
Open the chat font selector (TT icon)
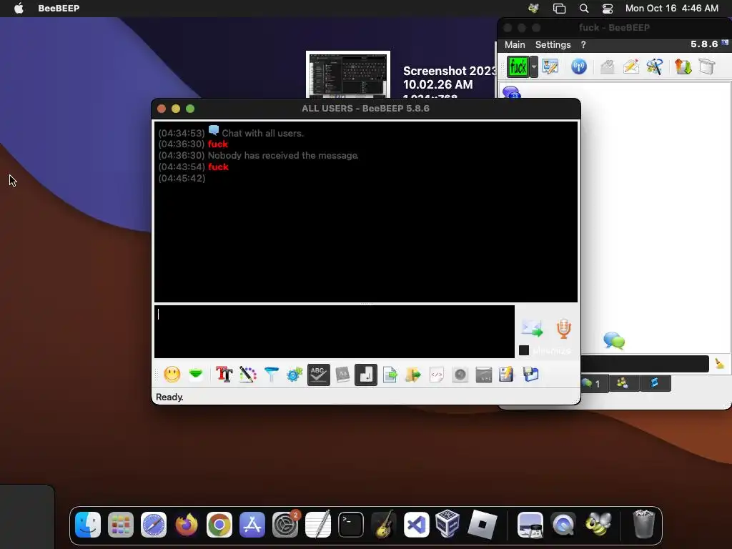tap(224, 375)
